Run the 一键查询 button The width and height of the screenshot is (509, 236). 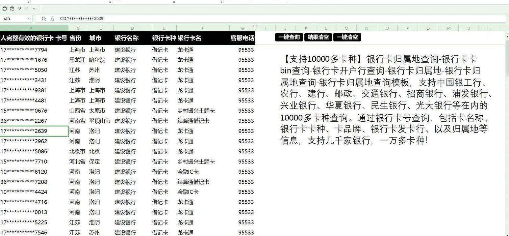[x=289, y=37]
